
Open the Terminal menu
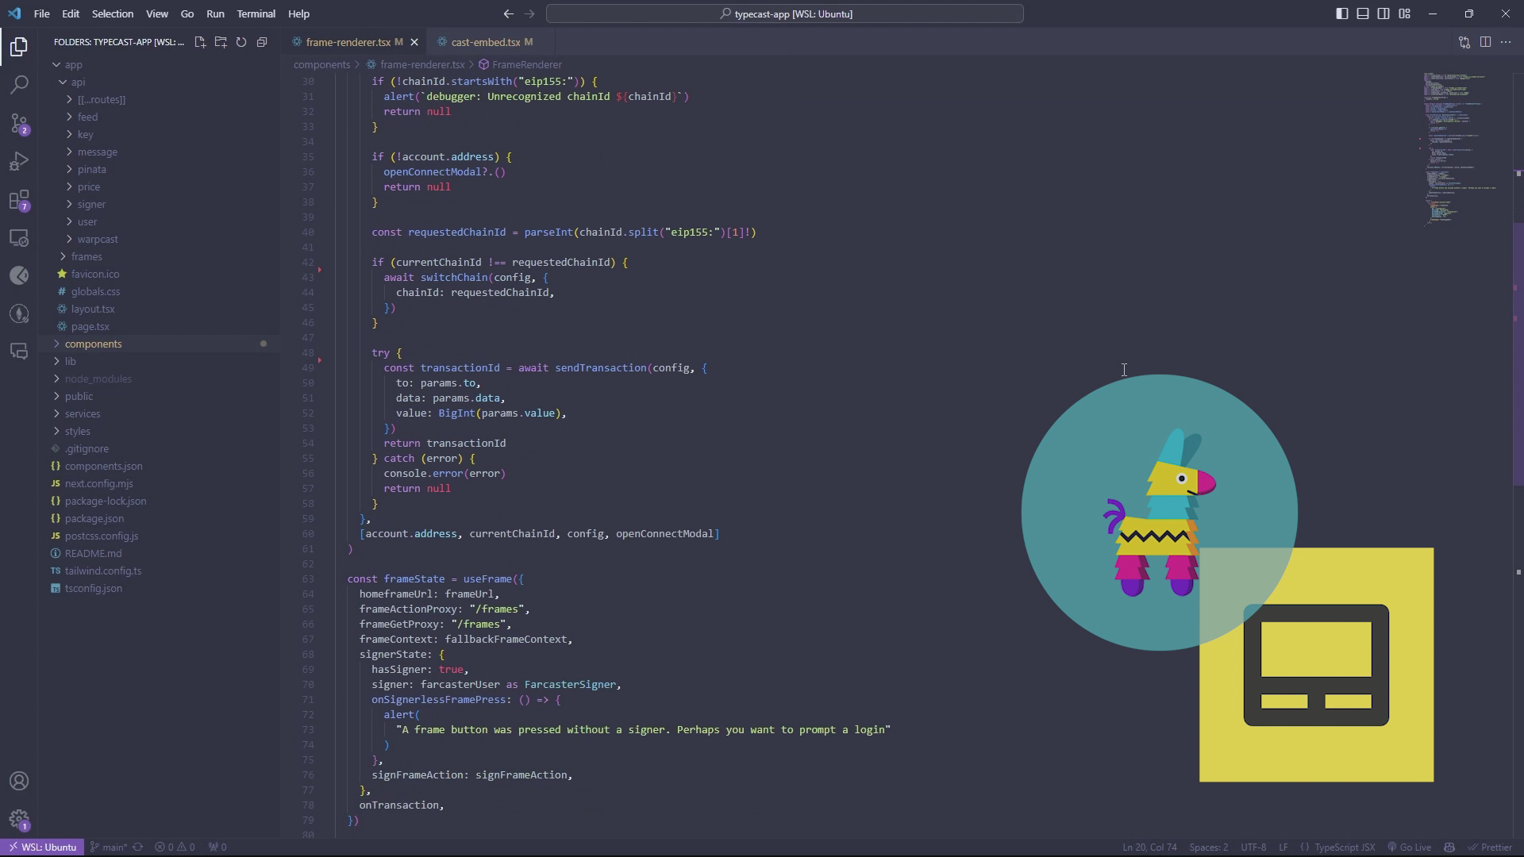(256, 13)
